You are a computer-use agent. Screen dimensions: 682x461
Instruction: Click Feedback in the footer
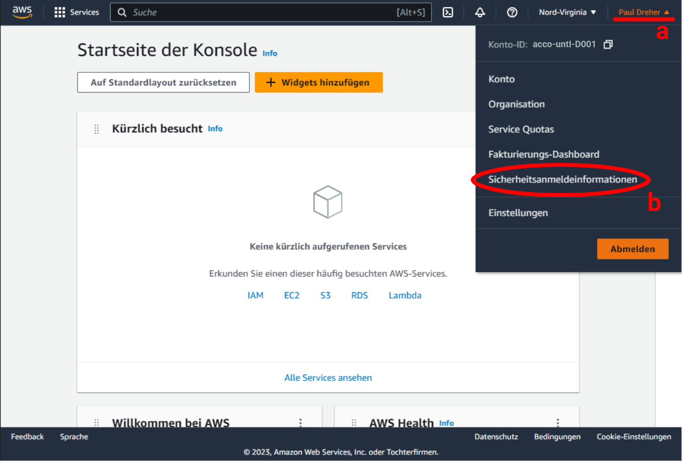coord(27,436)
